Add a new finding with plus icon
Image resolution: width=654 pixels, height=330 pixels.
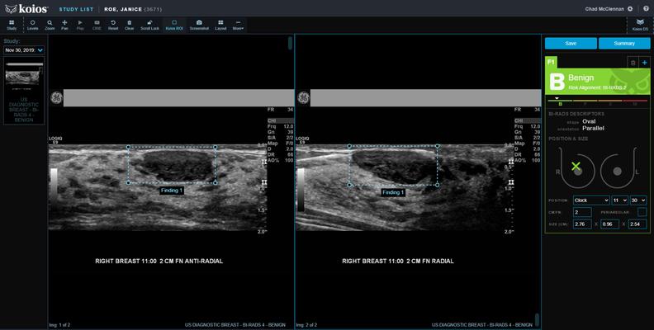click(644, 62)
